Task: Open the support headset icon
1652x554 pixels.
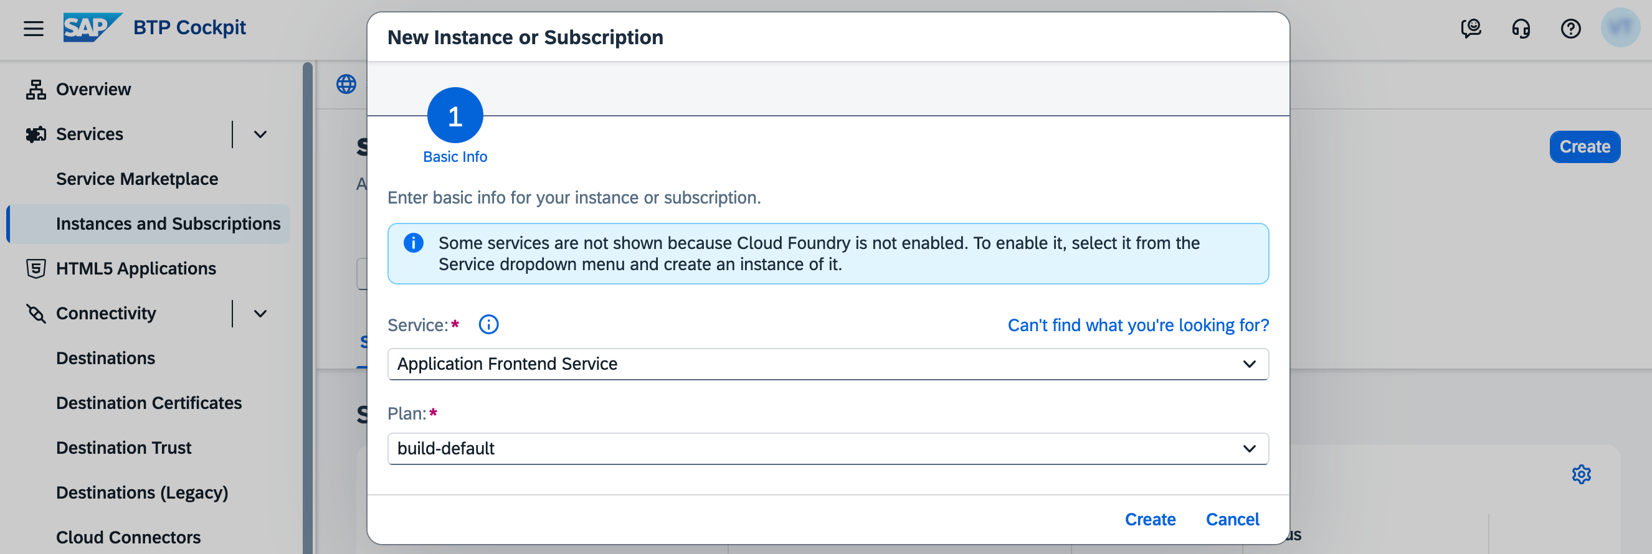Action: pyautogui.click(x=1521, y=28)
